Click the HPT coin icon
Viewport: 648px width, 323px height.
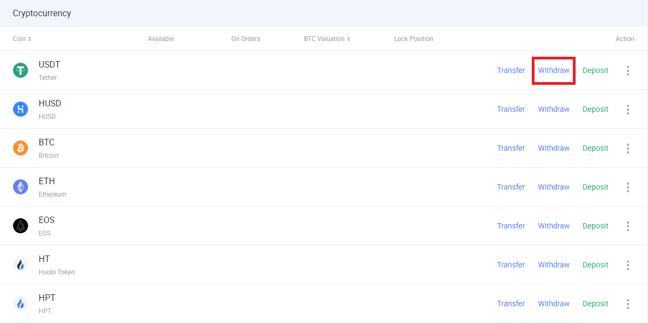[21, 303]
